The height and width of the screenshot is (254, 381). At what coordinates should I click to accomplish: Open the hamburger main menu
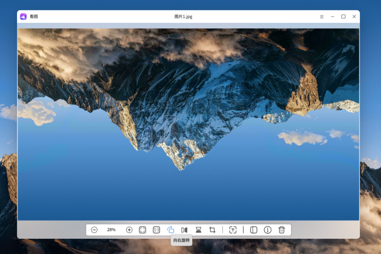tap(322, 17)
